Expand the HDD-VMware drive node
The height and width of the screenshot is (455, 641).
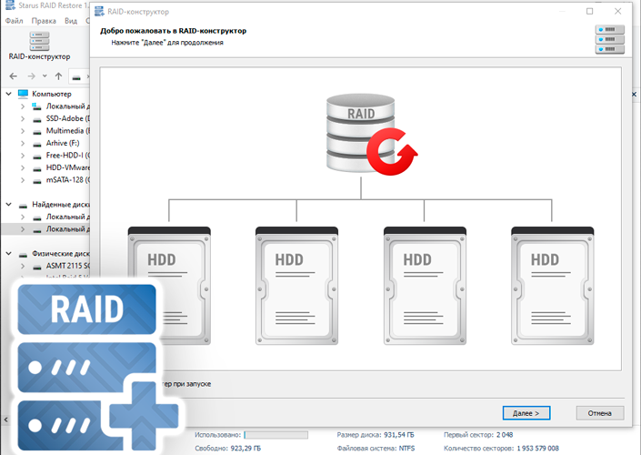23,167
